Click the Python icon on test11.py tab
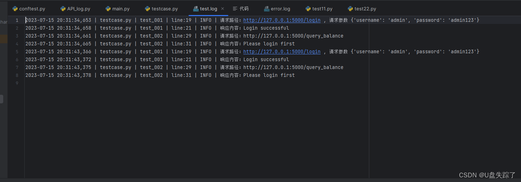The height and width of the screenshot is (182, 521). click(x=308, y=9)
